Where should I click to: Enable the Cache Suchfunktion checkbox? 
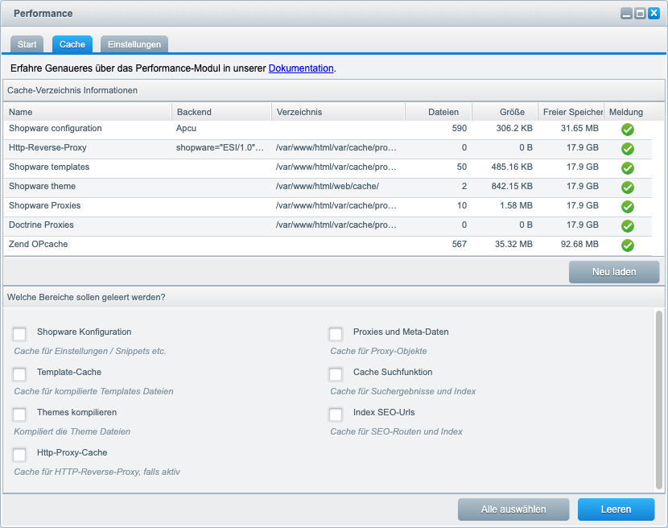tap(336, 374)
